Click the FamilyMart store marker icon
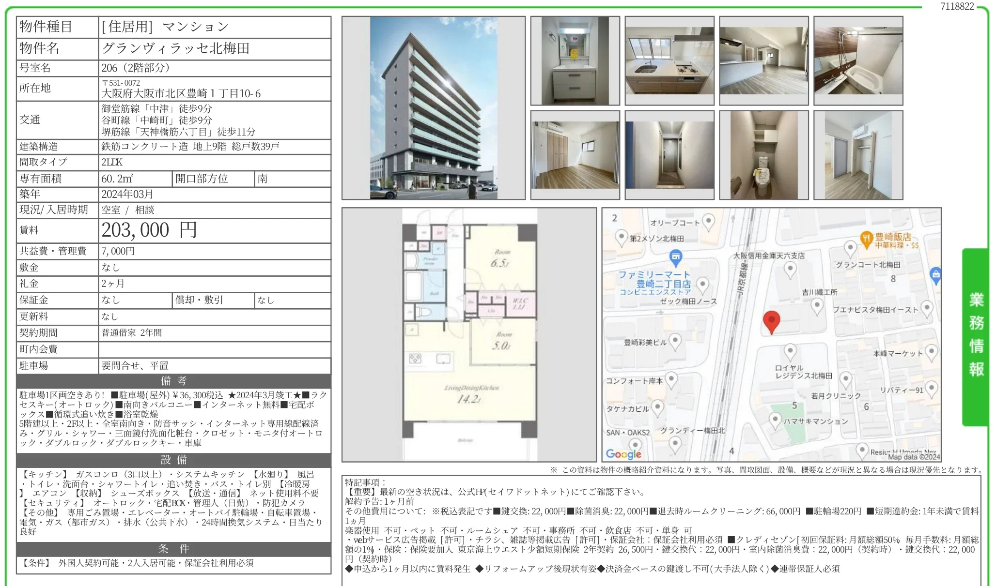This screenshot has height=586, width=996. coord(675,256)
